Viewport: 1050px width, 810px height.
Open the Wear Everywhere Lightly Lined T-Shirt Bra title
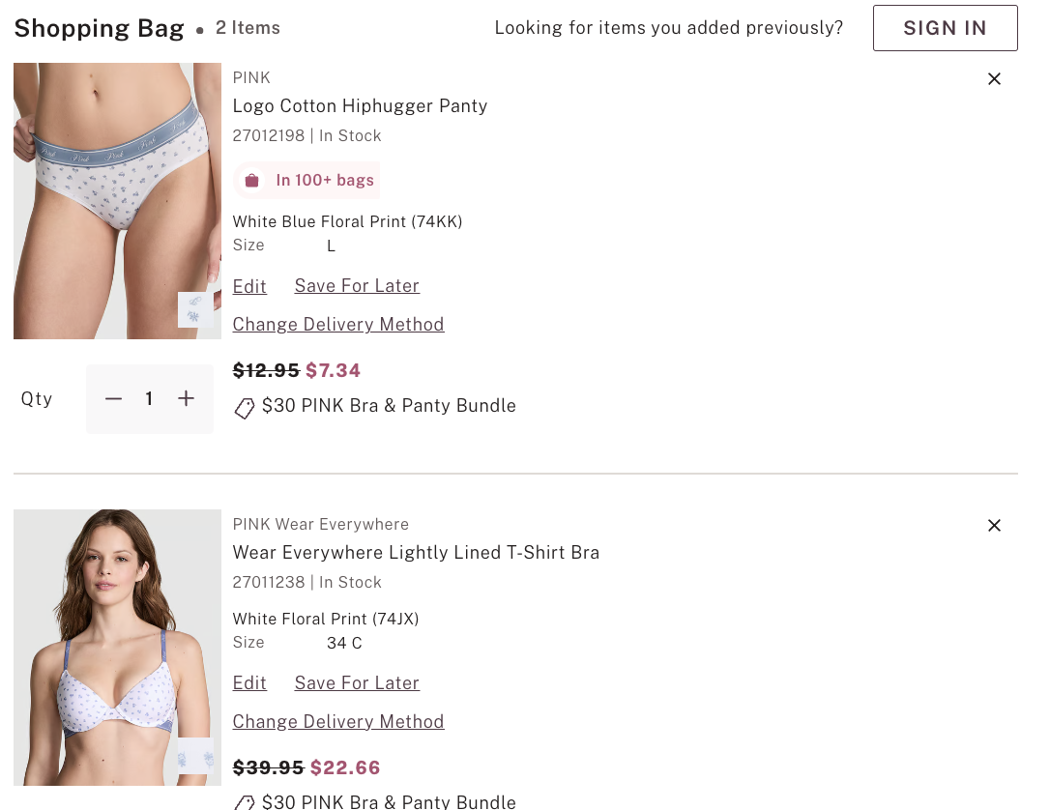coord(416,553)
